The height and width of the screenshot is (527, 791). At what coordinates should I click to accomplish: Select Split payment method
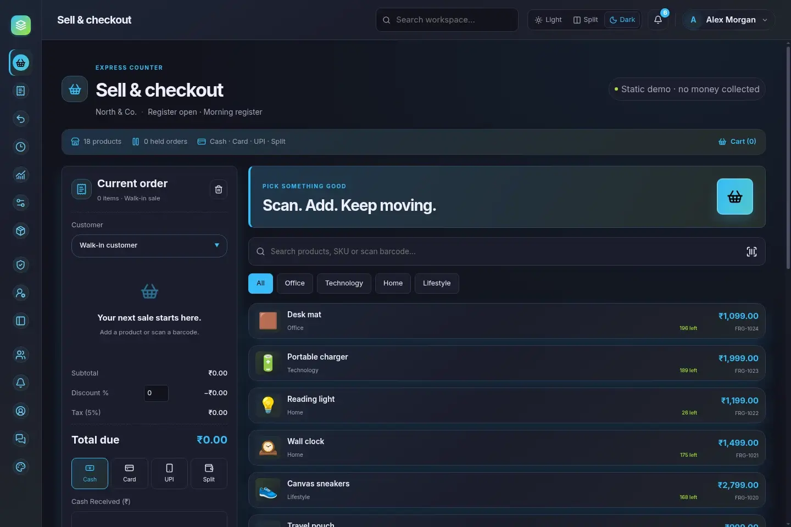point(209,473)
